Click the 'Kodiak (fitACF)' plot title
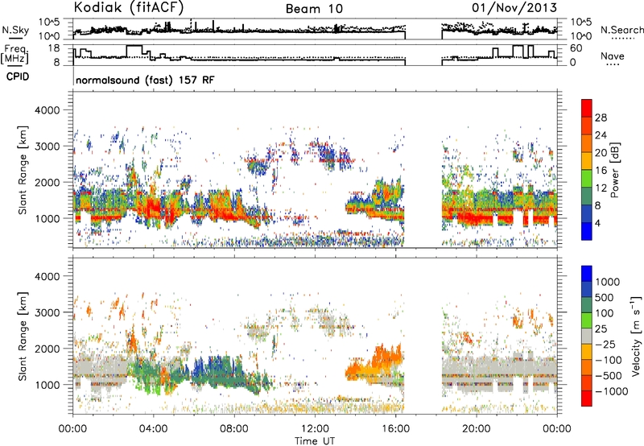 (x=129, y=7)
